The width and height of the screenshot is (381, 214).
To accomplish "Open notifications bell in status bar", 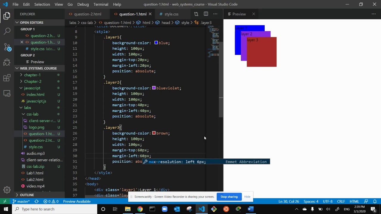I will point(375,201).
